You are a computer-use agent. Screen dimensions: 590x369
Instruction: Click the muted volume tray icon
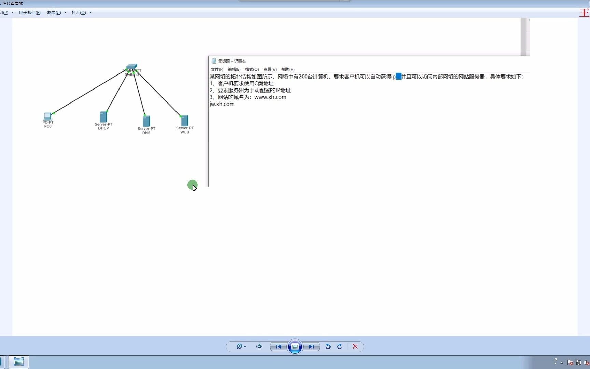pos(587,363)
